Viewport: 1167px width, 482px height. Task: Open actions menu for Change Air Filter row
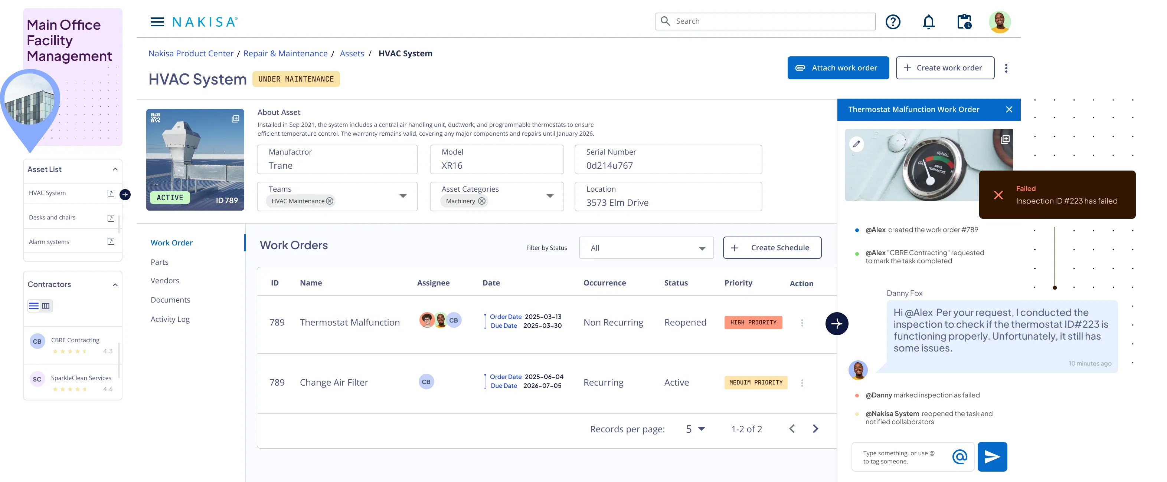[x=801, y=383]
